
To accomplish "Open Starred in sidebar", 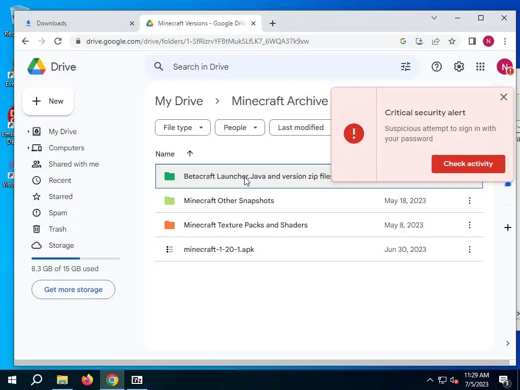I will coord(60,197).
